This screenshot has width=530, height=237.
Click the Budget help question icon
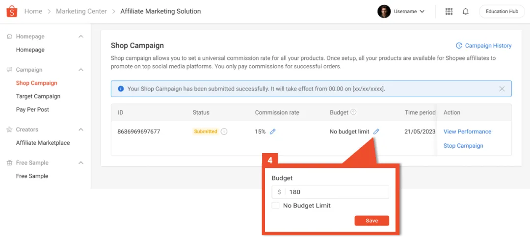(x=353, y=112)
